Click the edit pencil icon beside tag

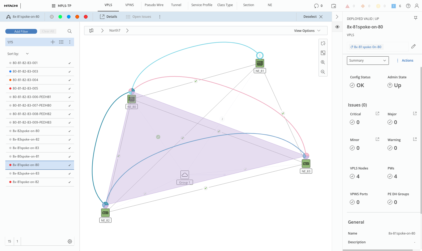(x=413, y=46)
